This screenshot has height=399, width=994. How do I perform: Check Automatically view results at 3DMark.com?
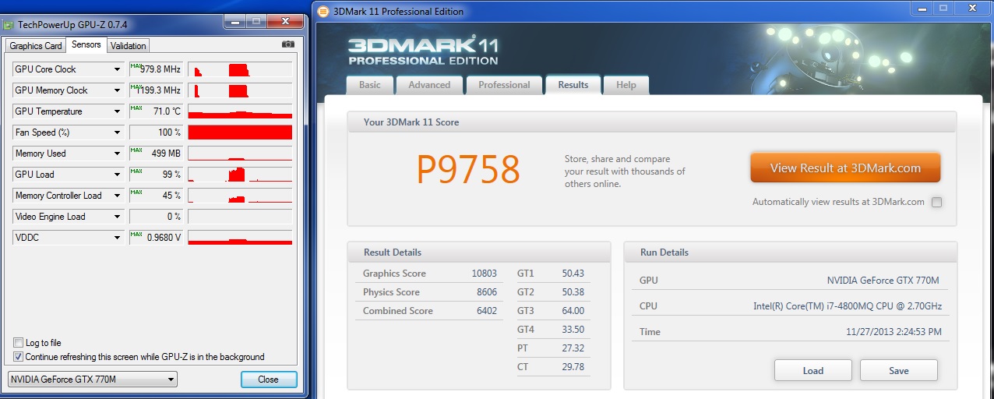coord(936,202)
